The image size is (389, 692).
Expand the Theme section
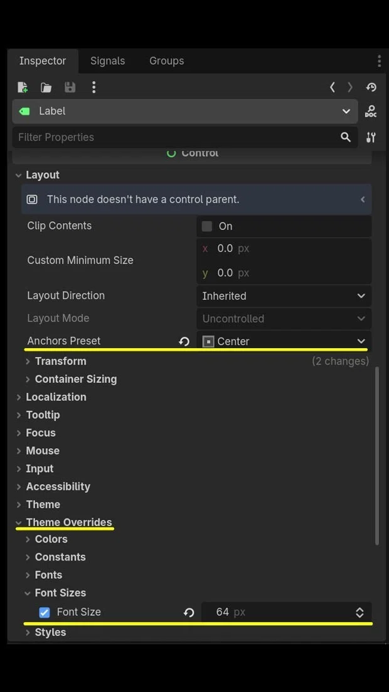click(x=43, y=505)
